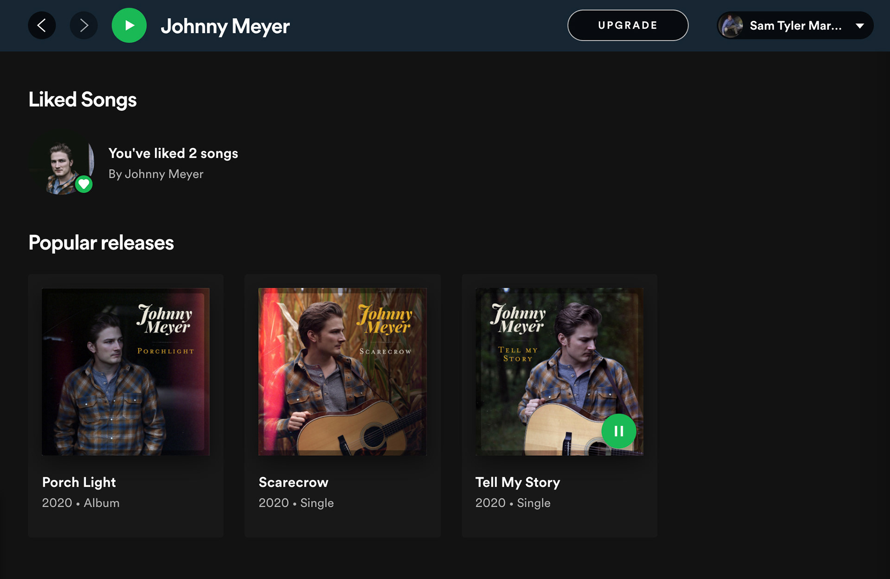Viewport: 890px width, 579px height.
Task: Expand the Sam Tyler account dropdown arrow
Action: 860,26
